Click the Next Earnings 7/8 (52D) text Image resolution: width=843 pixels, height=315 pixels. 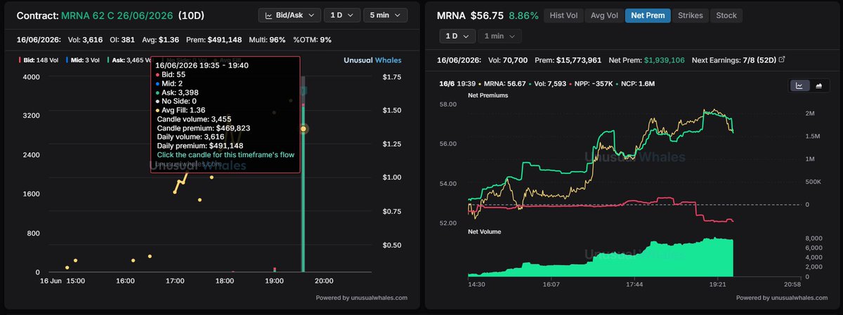click(x=734, y=60)
